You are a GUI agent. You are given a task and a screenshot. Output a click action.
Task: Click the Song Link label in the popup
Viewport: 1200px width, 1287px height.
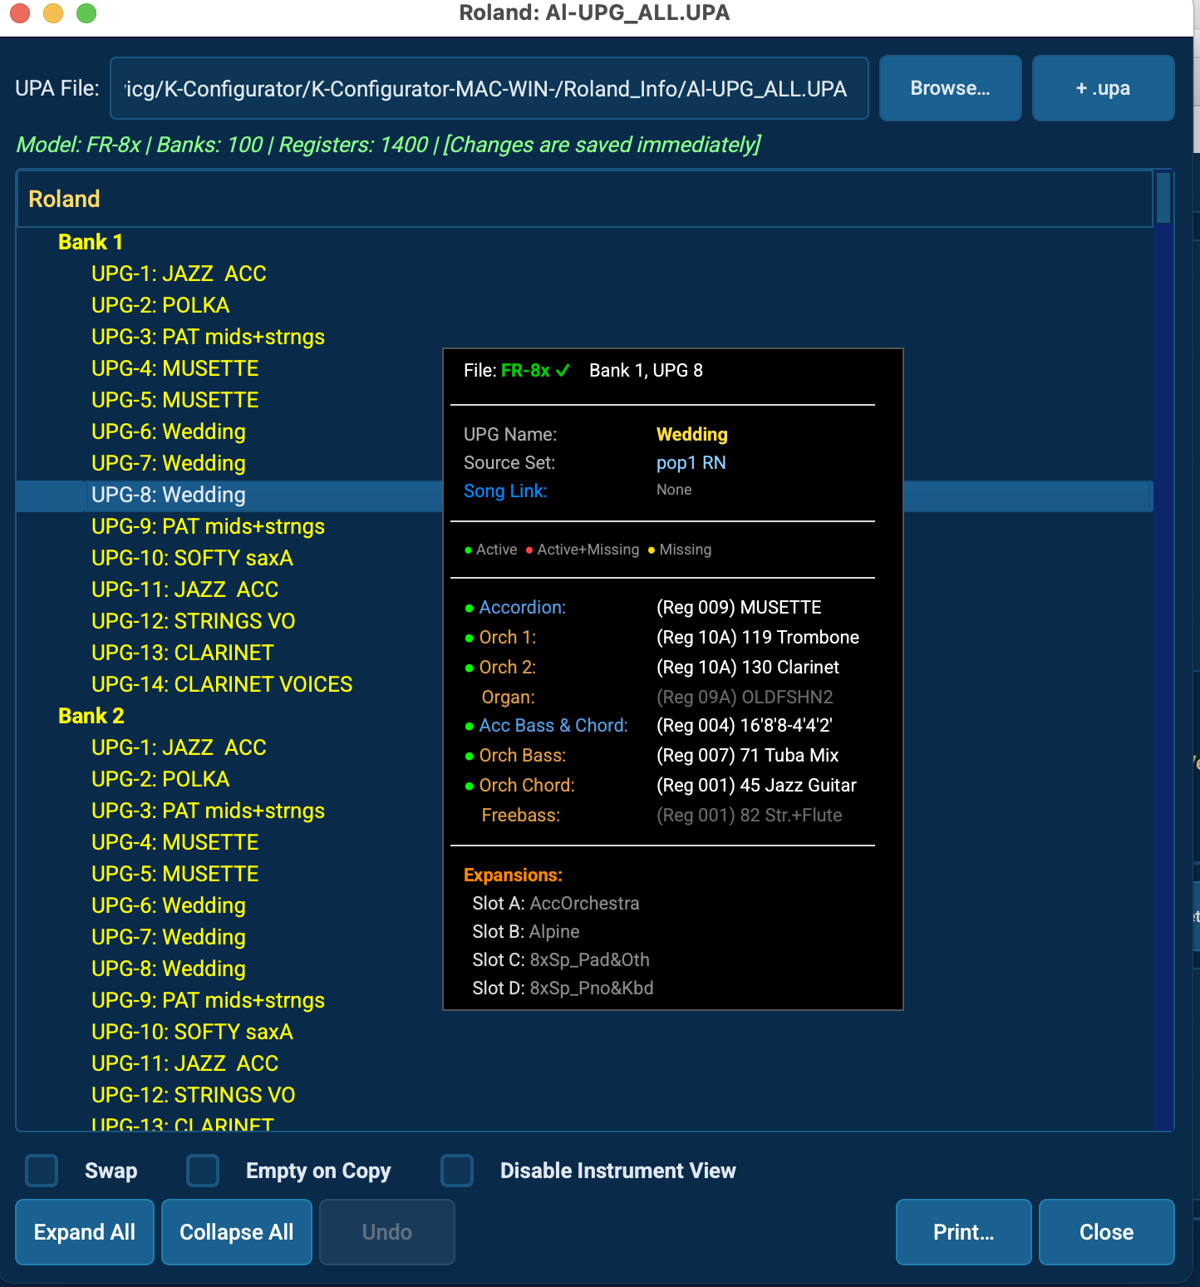(505, 491)
